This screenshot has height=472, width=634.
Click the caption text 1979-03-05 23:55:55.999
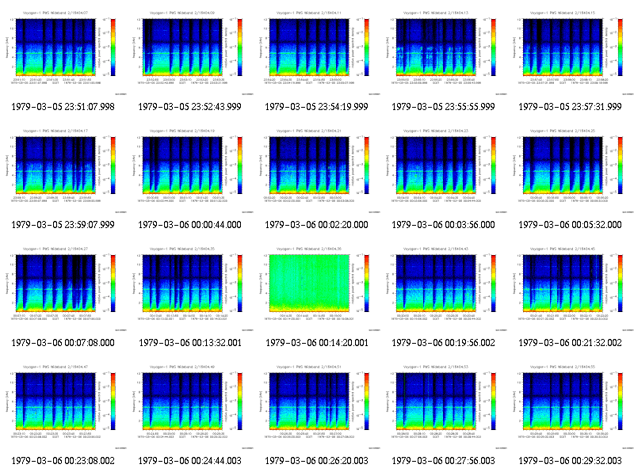pyautogui.click(x=443, y=107)
